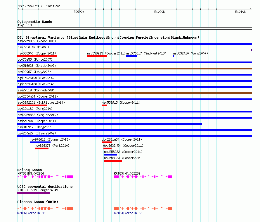This screenshot has height=222, width=260.
Task: Click the small red bar under nsv558915
Action: pos(105,105)
